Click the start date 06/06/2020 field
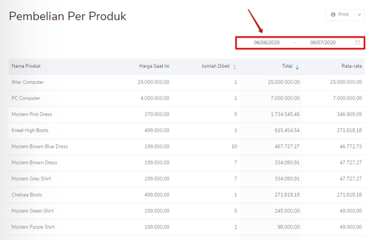Viewport: 374px width, 240px height. coord(266,43)
